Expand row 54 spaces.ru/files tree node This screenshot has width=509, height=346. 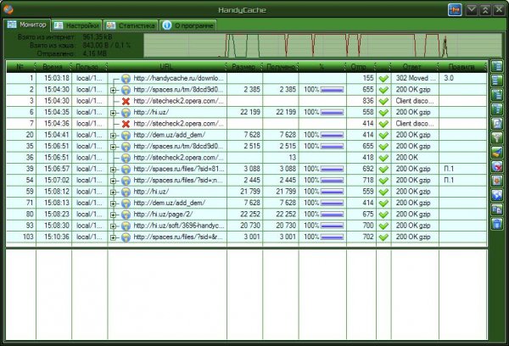tap(113, 181)
